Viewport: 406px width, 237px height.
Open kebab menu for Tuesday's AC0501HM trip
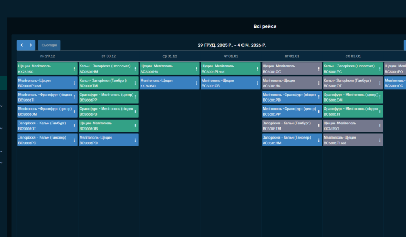pyautogui.click(x=135, y=68)
